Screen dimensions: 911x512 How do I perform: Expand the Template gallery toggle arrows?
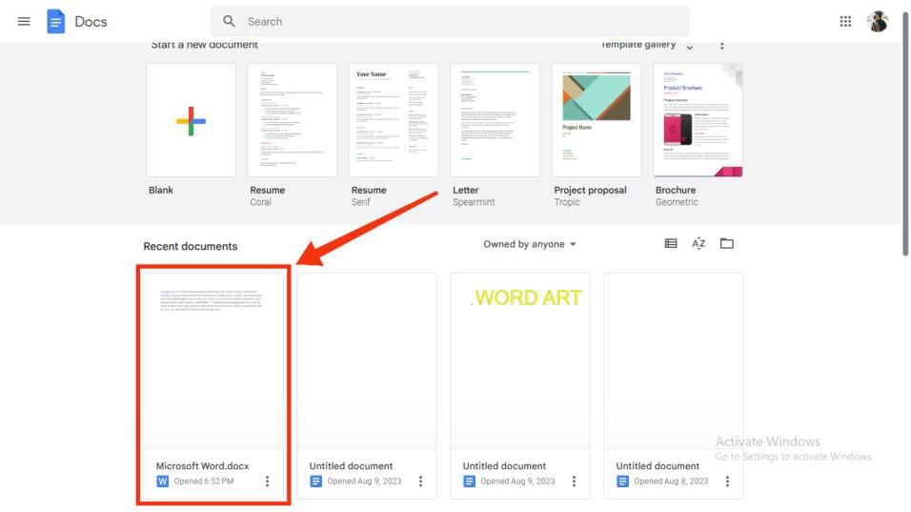[x=690, y=46]
